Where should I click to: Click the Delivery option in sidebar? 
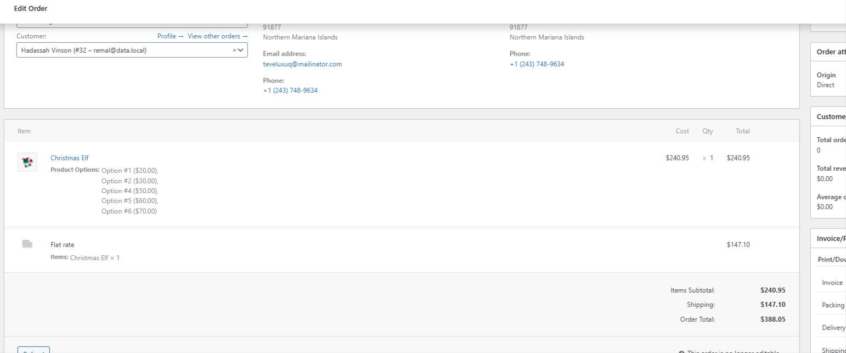click(834, 328)
